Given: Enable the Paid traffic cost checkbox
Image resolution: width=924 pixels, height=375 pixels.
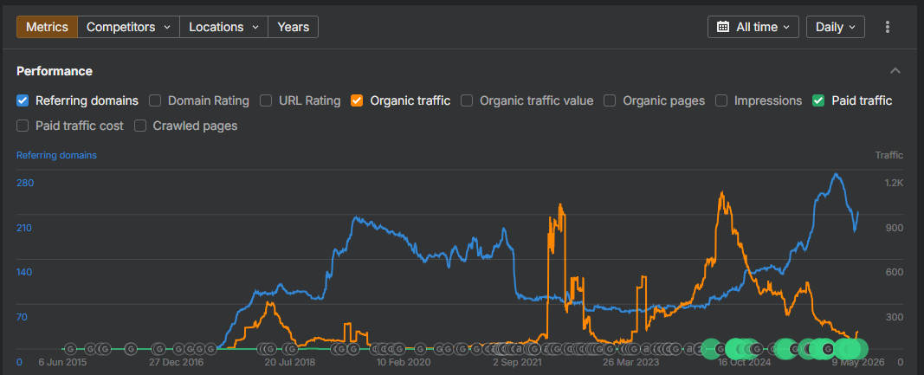Looking at the screenshot, I should point(23,126).
